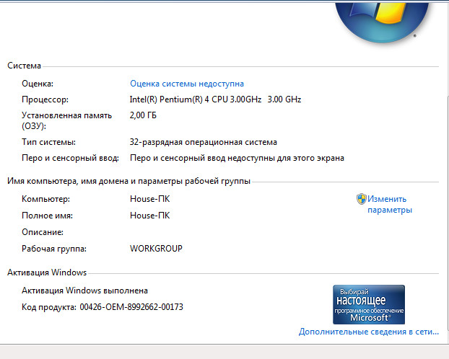Click the 'Активация Windows' section heading
The width and height of the screenshot is (449, 359).
coord(47,272)
